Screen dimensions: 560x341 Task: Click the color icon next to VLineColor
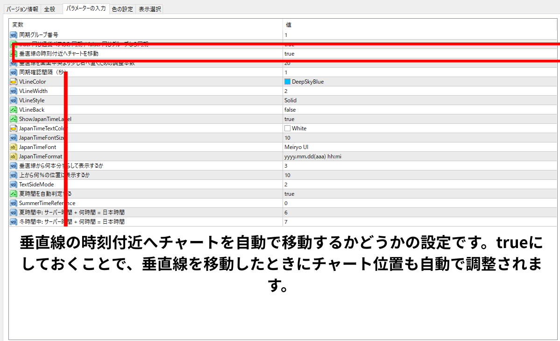tap(14, 82)
